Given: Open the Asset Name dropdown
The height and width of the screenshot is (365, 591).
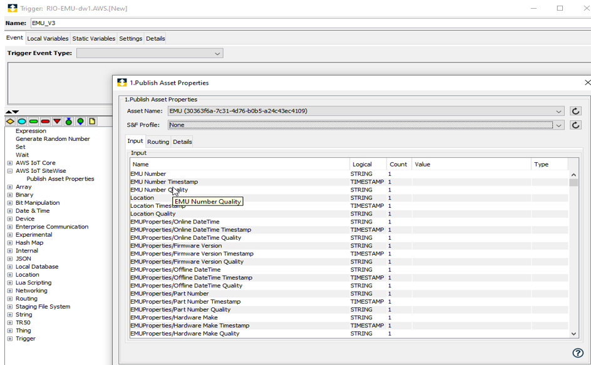Looking at the screenshot, I should (558, 111).
